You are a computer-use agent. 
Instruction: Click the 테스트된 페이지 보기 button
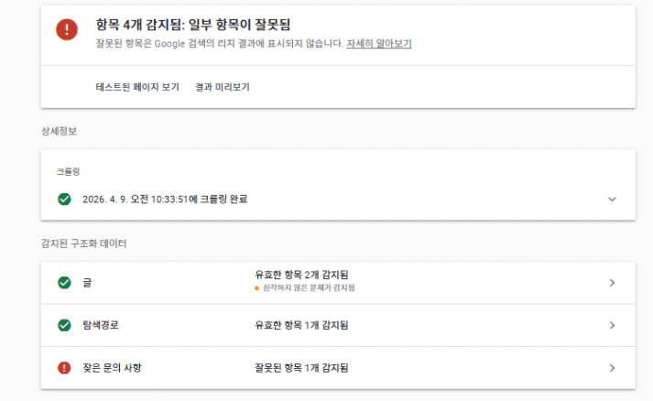click(136, 88)
